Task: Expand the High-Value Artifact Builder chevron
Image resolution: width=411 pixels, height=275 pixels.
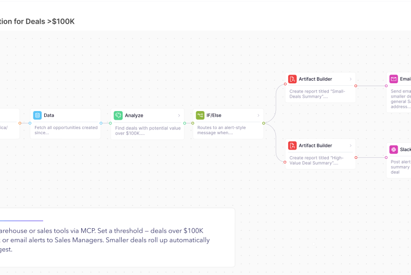Action: point(350,145)
